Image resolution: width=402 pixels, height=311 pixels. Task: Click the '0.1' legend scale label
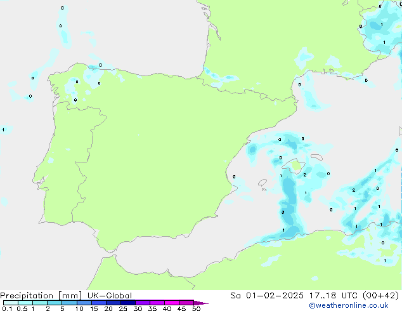tap(7, 308)
